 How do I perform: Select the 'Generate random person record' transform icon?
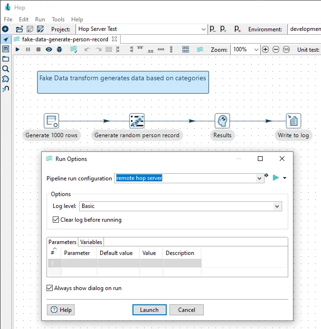point(137,121)
